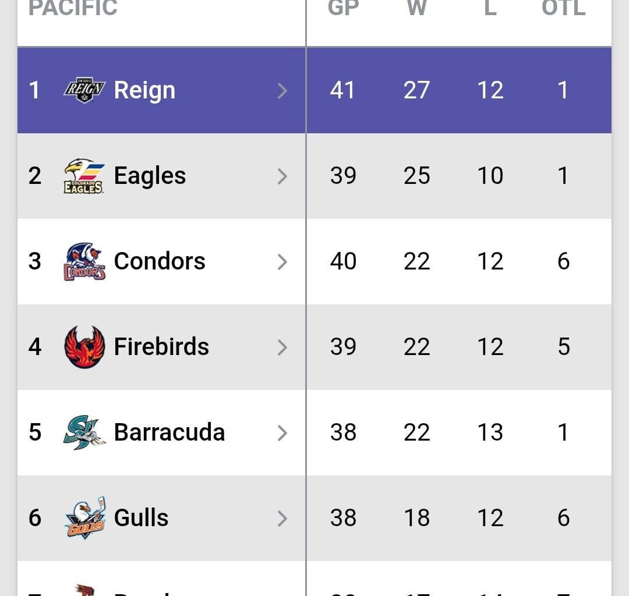Expand the Firebirds team row
The image size is (629, 596).
283,347
